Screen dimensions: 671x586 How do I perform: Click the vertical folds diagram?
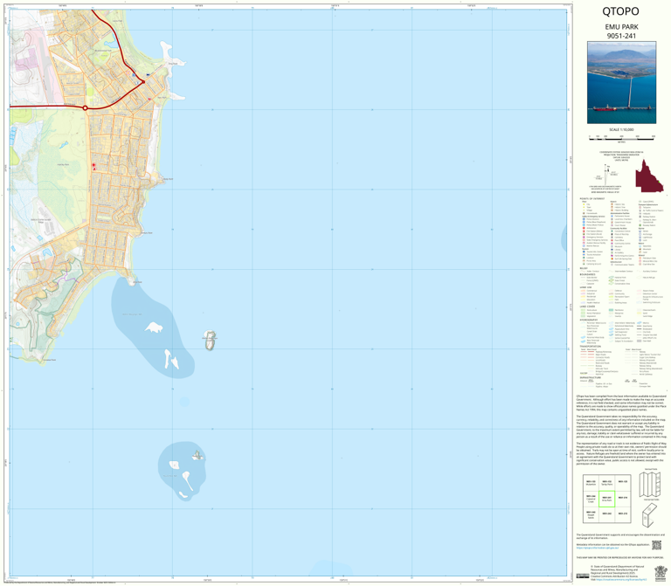tap(650, 485)
